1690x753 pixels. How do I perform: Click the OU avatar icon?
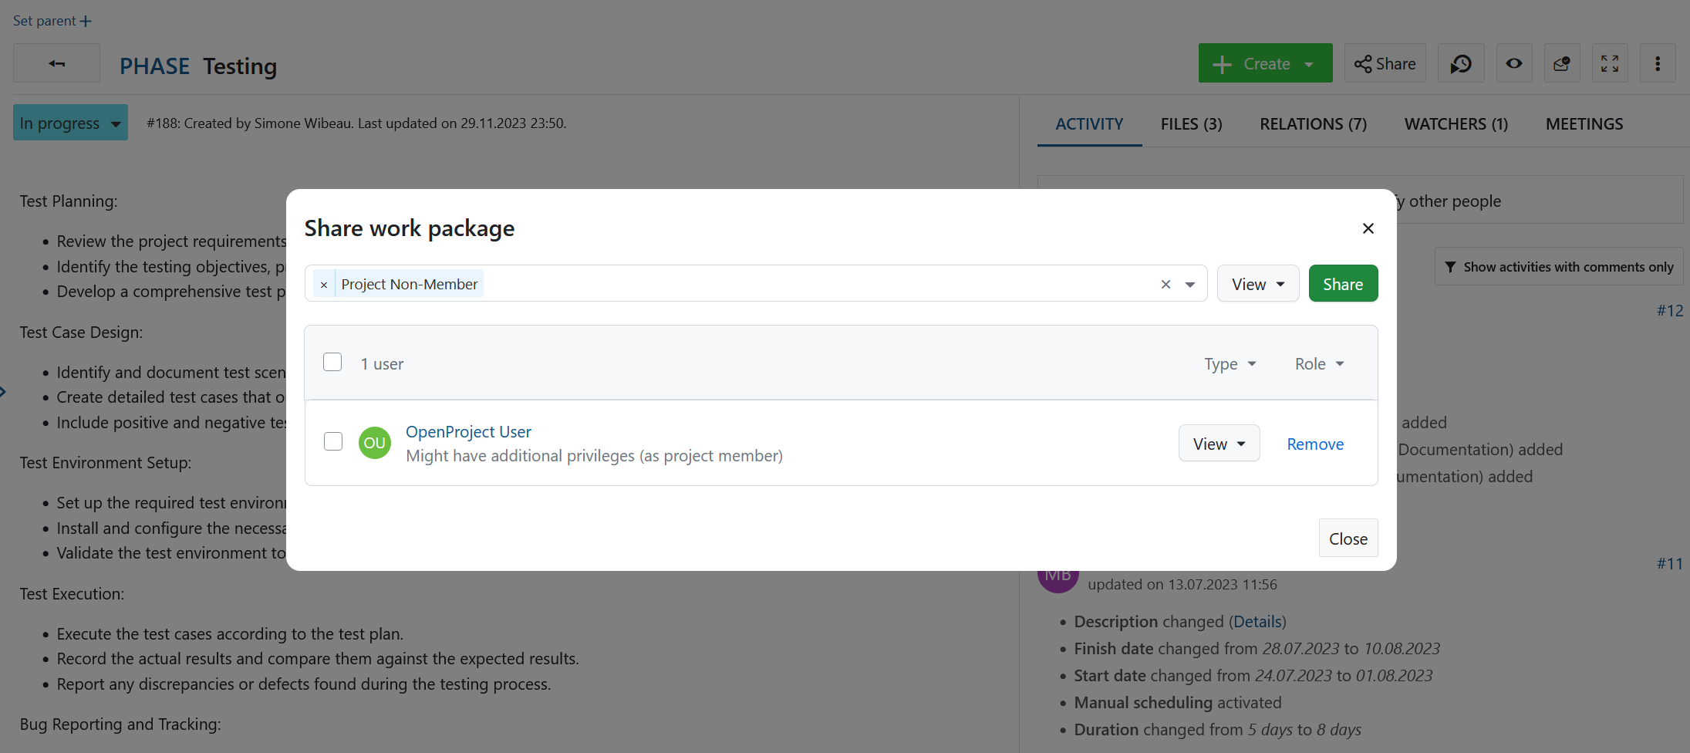(375, 443)
